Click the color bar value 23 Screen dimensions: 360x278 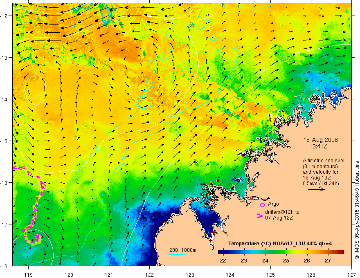pyautogui.click(x=244, y=260)
